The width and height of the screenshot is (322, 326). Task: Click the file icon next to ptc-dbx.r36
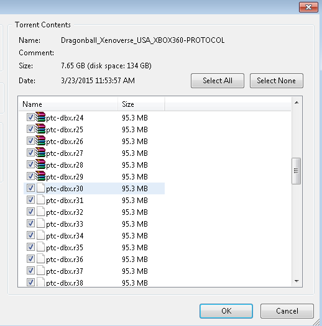click(x=40, y=259)
